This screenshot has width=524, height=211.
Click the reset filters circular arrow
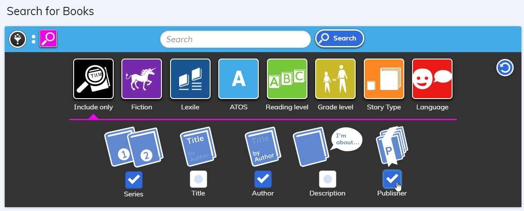click(505, 68)
